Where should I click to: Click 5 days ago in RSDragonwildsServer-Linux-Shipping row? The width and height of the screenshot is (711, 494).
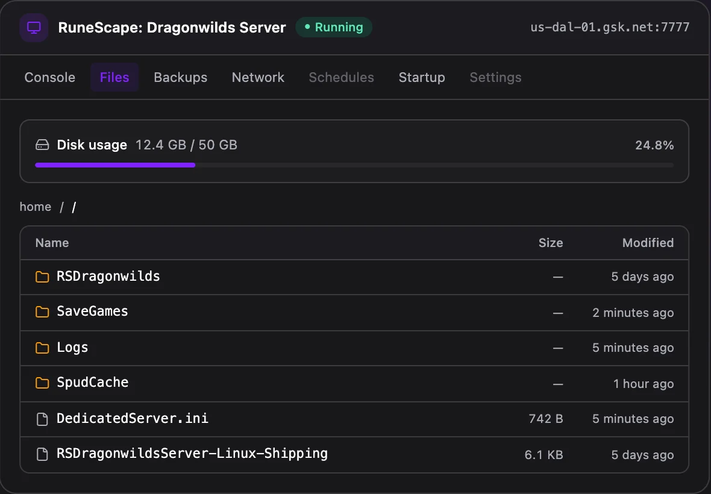tap(642, 455)
